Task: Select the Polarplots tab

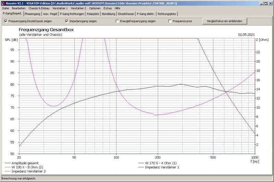Action: 93,14
